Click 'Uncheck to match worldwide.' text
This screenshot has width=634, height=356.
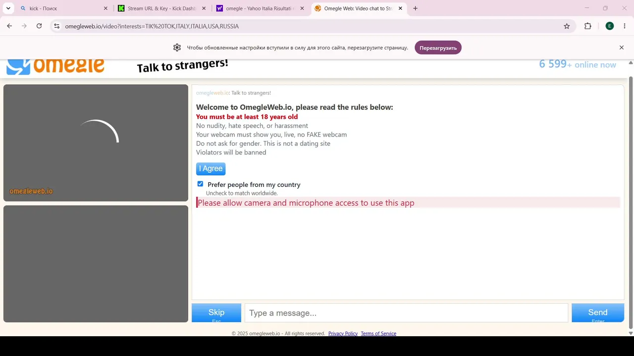point(242,193)
